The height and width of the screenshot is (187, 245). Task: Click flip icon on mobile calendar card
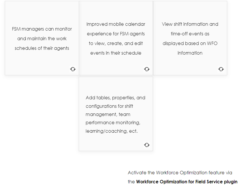pos(147,69)
